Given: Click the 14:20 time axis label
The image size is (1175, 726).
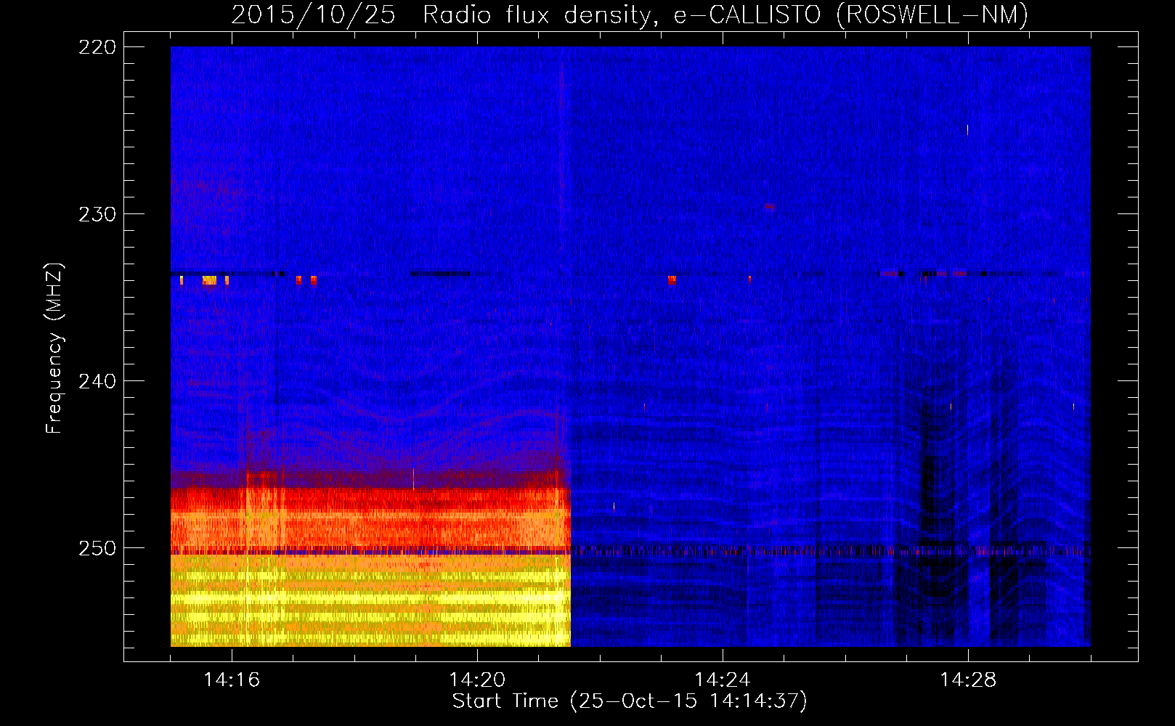Looking at the screenshot, I should tap(477, 680).
